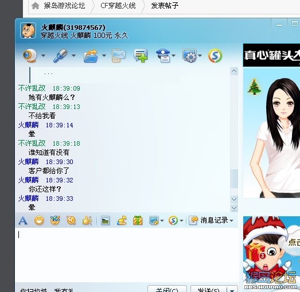
Task: Open voice call options arrow
Action: tap(73, 56)
